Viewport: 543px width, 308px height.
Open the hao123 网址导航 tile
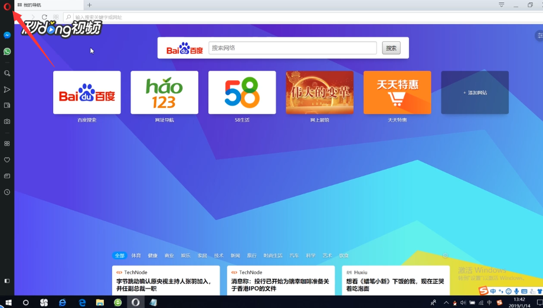pos(165,93)
